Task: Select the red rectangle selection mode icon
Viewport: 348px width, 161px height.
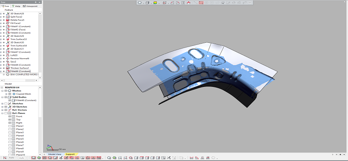Action: pyautogui.click(x=201, y=3)
